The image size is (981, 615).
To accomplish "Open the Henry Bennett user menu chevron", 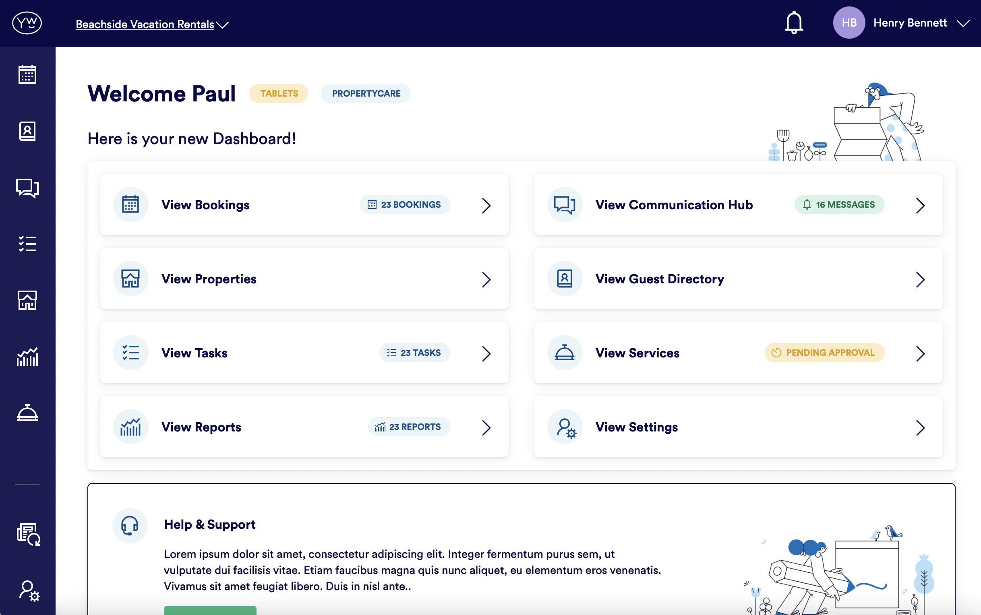I will click(963, 23).
